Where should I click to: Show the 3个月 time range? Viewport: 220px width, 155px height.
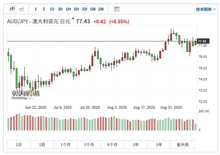coord(89,144)
